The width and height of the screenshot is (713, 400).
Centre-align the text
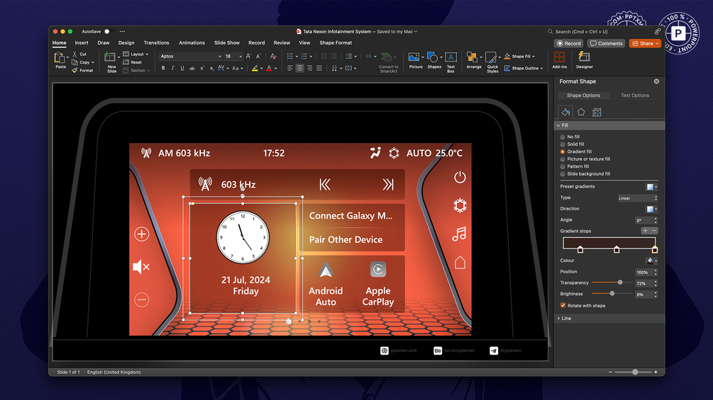click(299, 68)
